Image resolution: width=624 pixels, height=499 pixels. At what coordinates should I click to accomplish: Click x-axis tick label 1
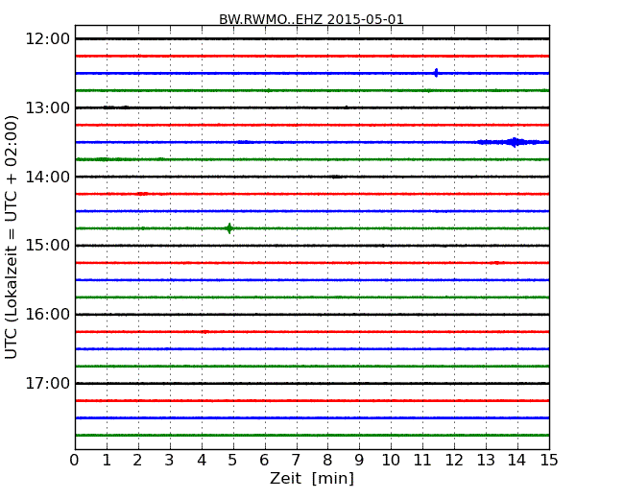[107, 461]
